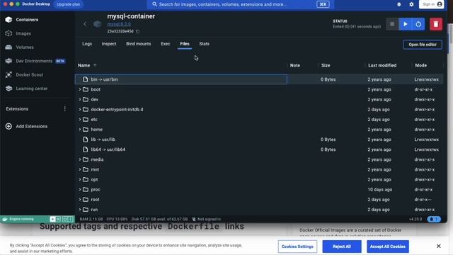The image size is (453, 255).
Task: Open the Learning center in the sidebar
Action: [26, 89]
